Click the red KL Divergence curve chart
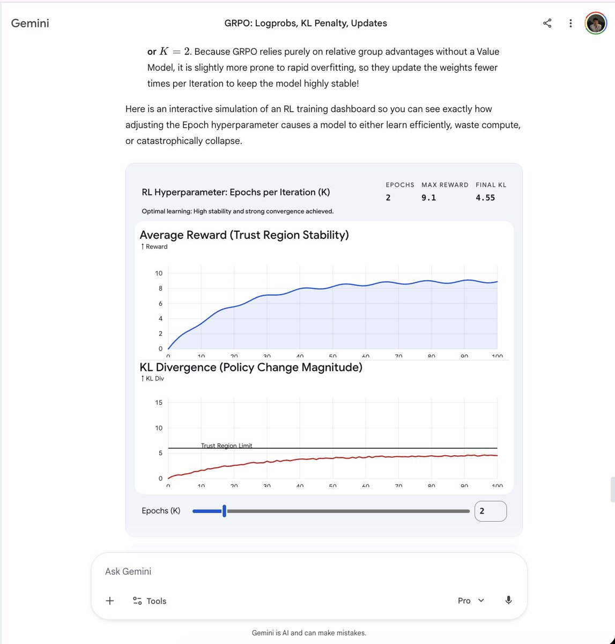Viewport: 615px width, 644px height. (332, 458)
